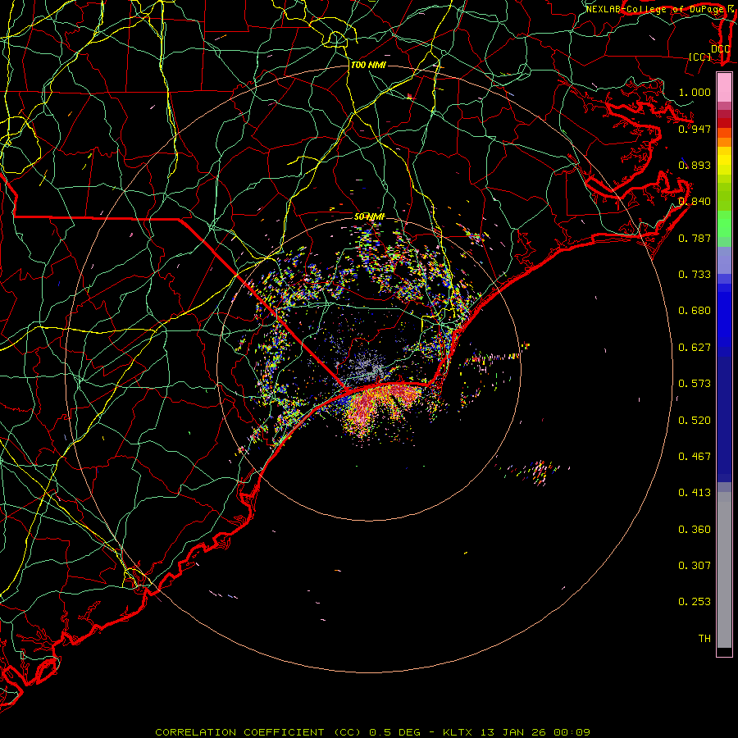
Task: Click the 50 NMI range ring label
Action: (370, 216)
